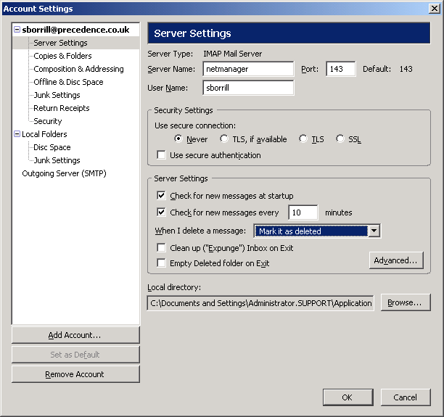Click Browse... for local directory

click(x=406, y=302)
